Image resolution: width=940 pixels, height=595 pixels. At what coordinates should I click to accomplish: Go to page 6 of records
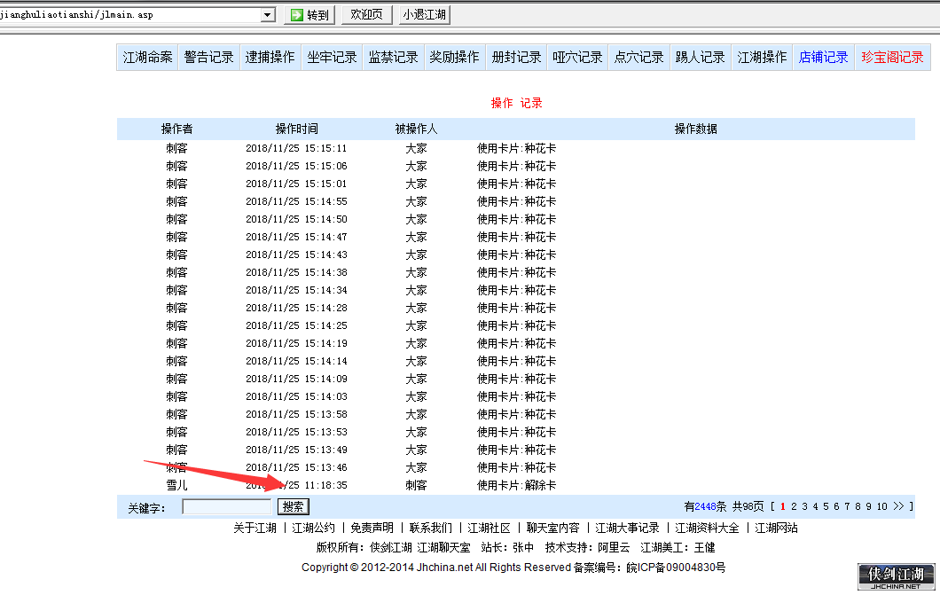pos(836,506)
